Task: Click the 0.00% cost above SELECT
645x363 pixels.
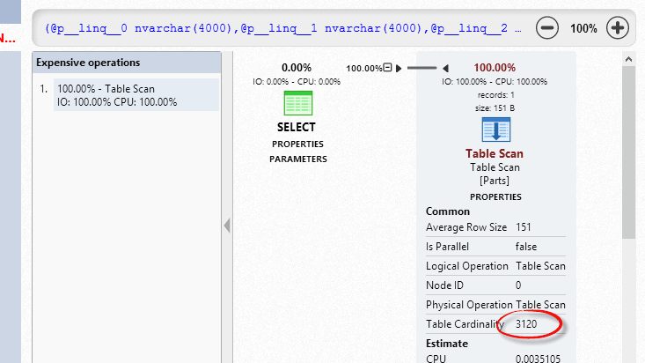Action: tap(297, 68)
